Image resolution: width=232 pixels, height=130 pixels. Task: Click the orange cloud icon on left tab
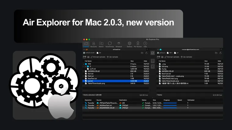click(87, 50)
